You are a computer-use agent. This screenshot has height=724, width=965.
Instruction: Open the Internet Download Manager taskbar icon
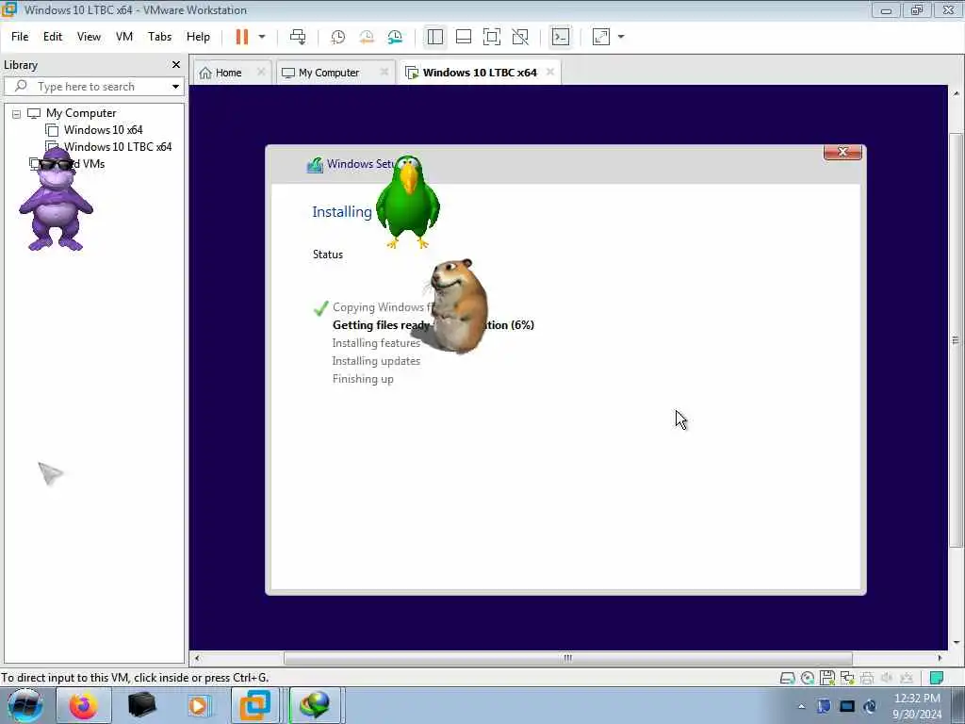[315, 705]
